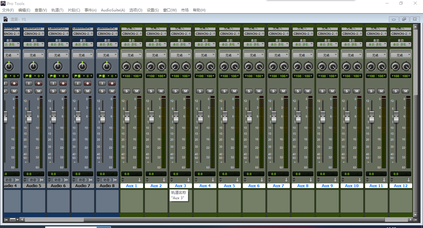Arm record on the Audio 5 track
The height and width of the screenshot is (228, 423).
[38, 83]
